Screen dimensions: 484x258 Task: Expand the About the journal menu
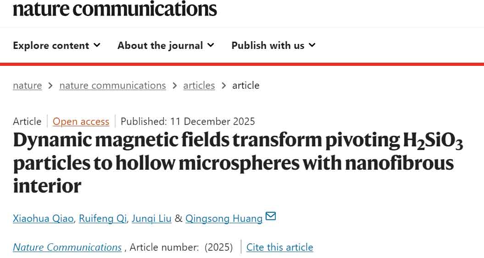(x=165, y=45)
